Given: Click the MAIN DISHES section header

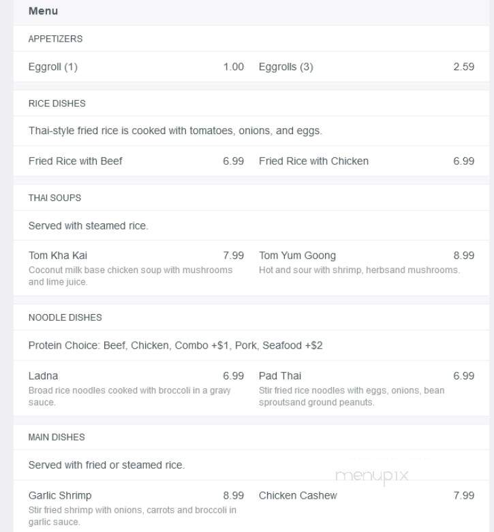Looking at the screenshot, I should tap(57, 437).
